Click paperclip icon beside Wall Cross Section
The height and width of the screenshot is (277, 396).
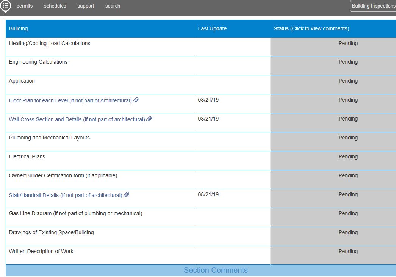149,119
